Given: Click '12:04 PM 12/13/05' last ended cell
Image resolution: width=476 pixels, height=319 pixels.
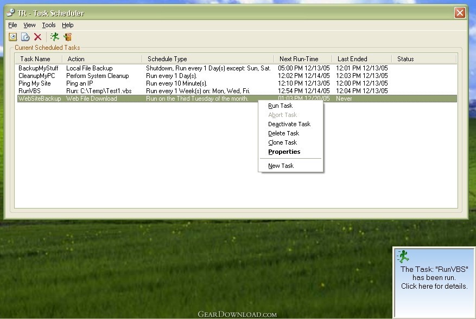Looking at the screenshot, I should coord(362,91).
